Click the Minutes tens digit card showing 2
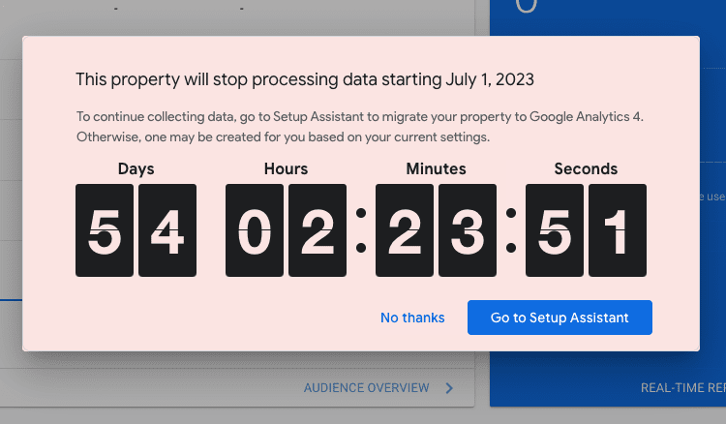726x424 pixels. tap(405, 232)
